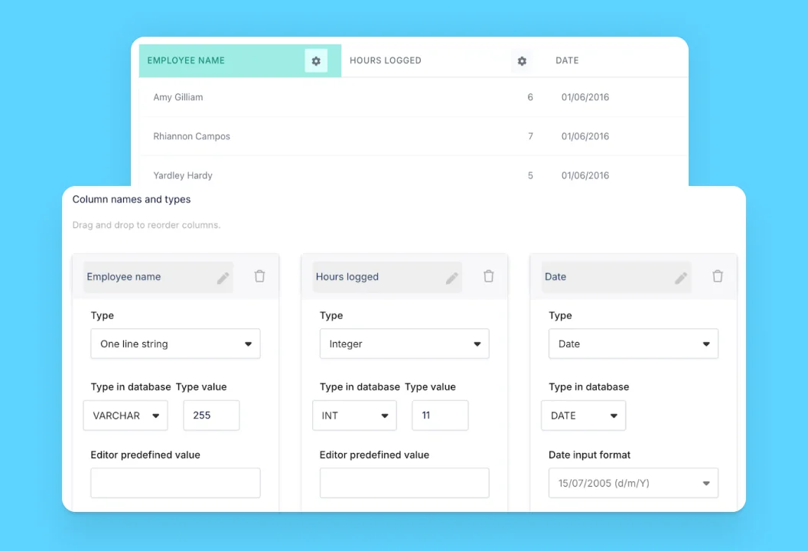Sort by the EMPLOYEE NAME column header
808x551 pixels.
tap(186, 60)
